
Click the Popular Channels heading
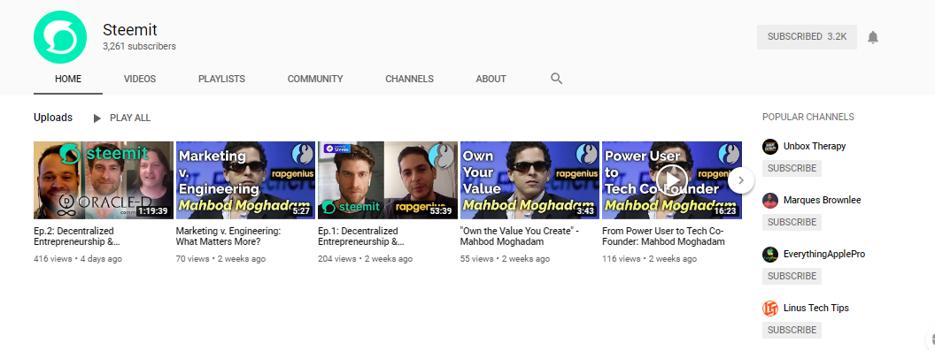[x=808, y=117]
